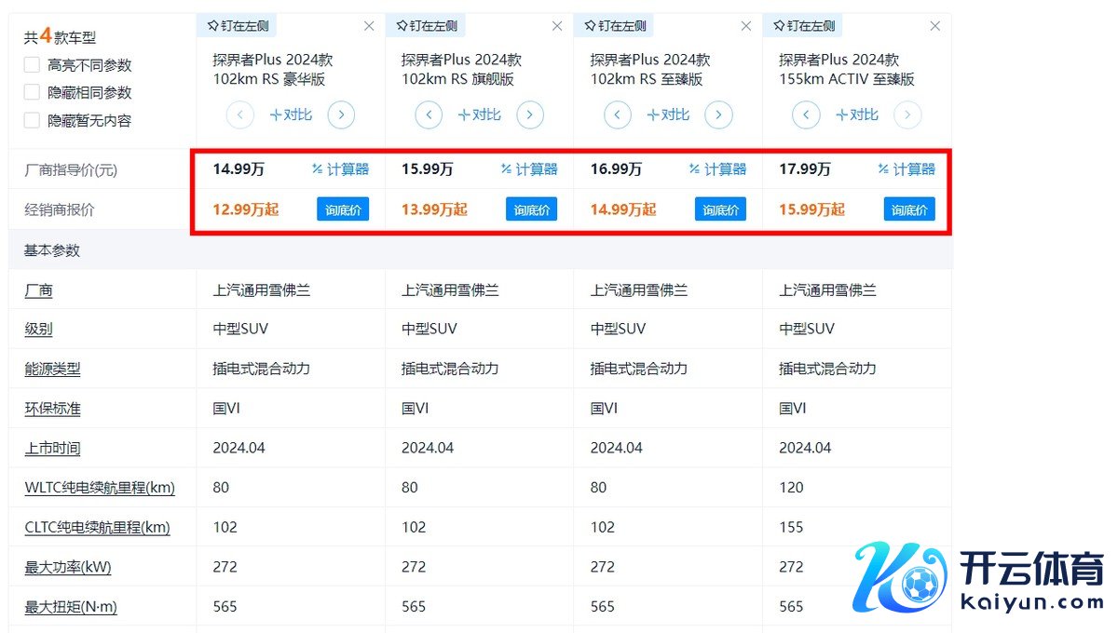This screenshot has width=1118, height=633.
Task: Click previous arrow under 102km RS 旗舰版
Action: (429, 115)
